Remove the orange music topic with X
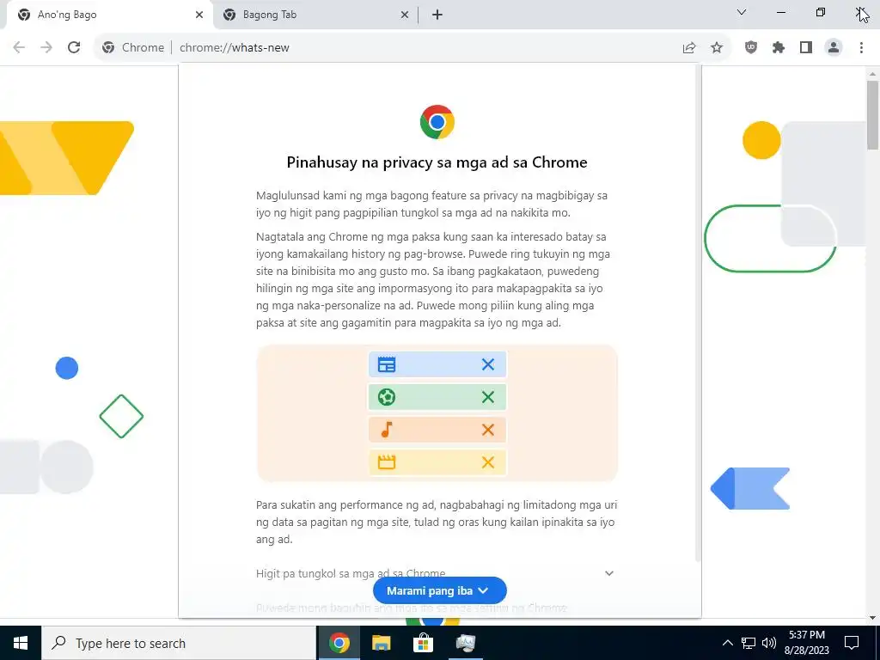The height and width of the screenshot is (660, 880). pyautogui.click(x=488, y=430)
